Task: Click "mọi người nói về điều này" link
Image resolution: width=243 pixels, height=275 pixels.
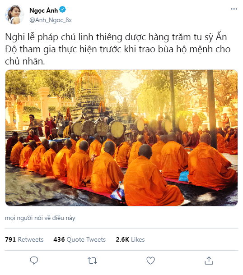Action: point(40,218)
